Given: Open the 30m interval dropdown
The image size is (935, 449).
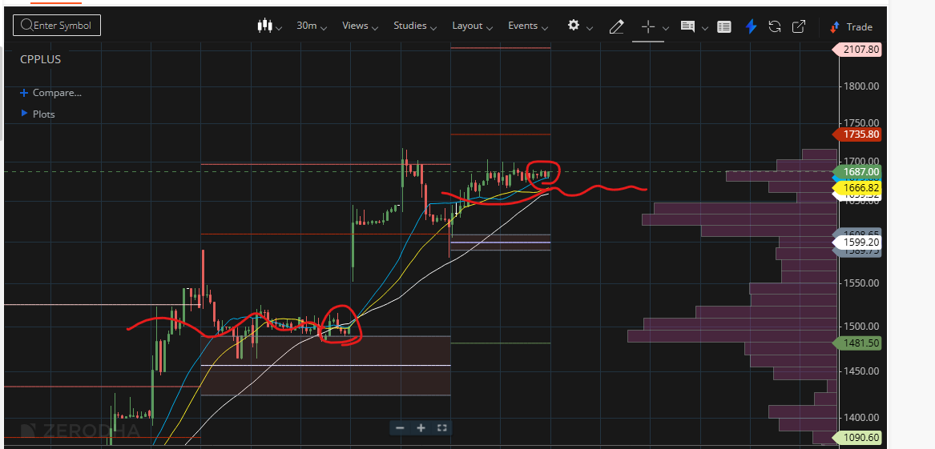Looking at the screenshot, I should click(x=312, y=26).
